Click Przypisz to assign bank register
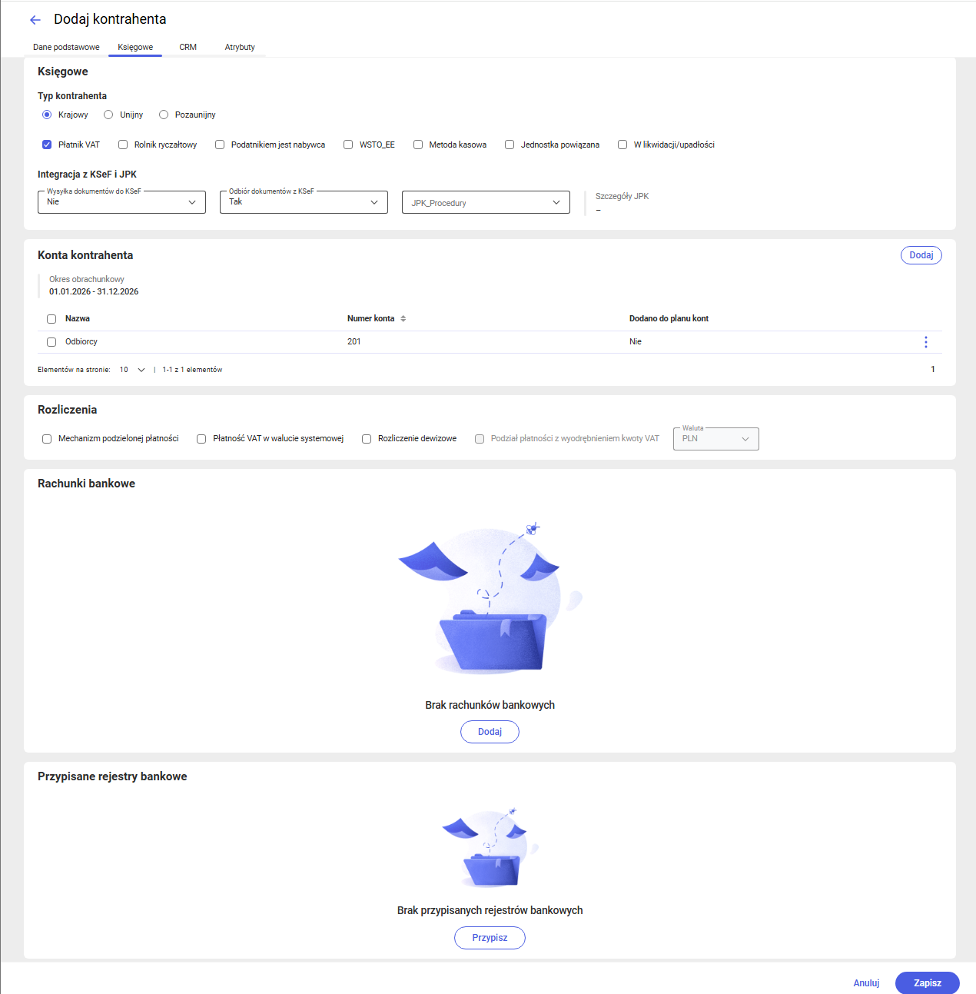976x994 pixels. pyautogui.click(x=490, y=938)
